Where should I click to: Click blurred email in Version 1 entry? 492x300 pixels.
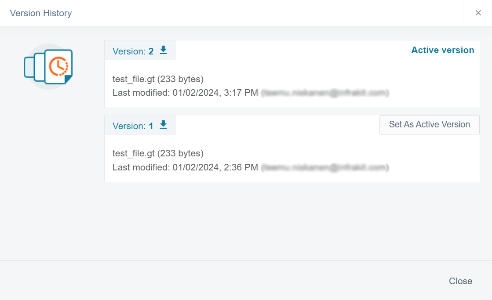[325, 167]
